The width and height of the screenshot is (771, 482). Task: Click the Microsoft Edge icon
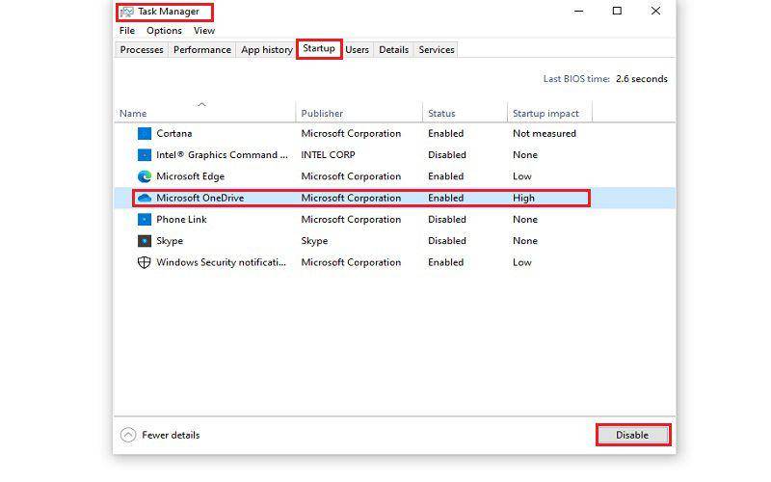(144, 176)
